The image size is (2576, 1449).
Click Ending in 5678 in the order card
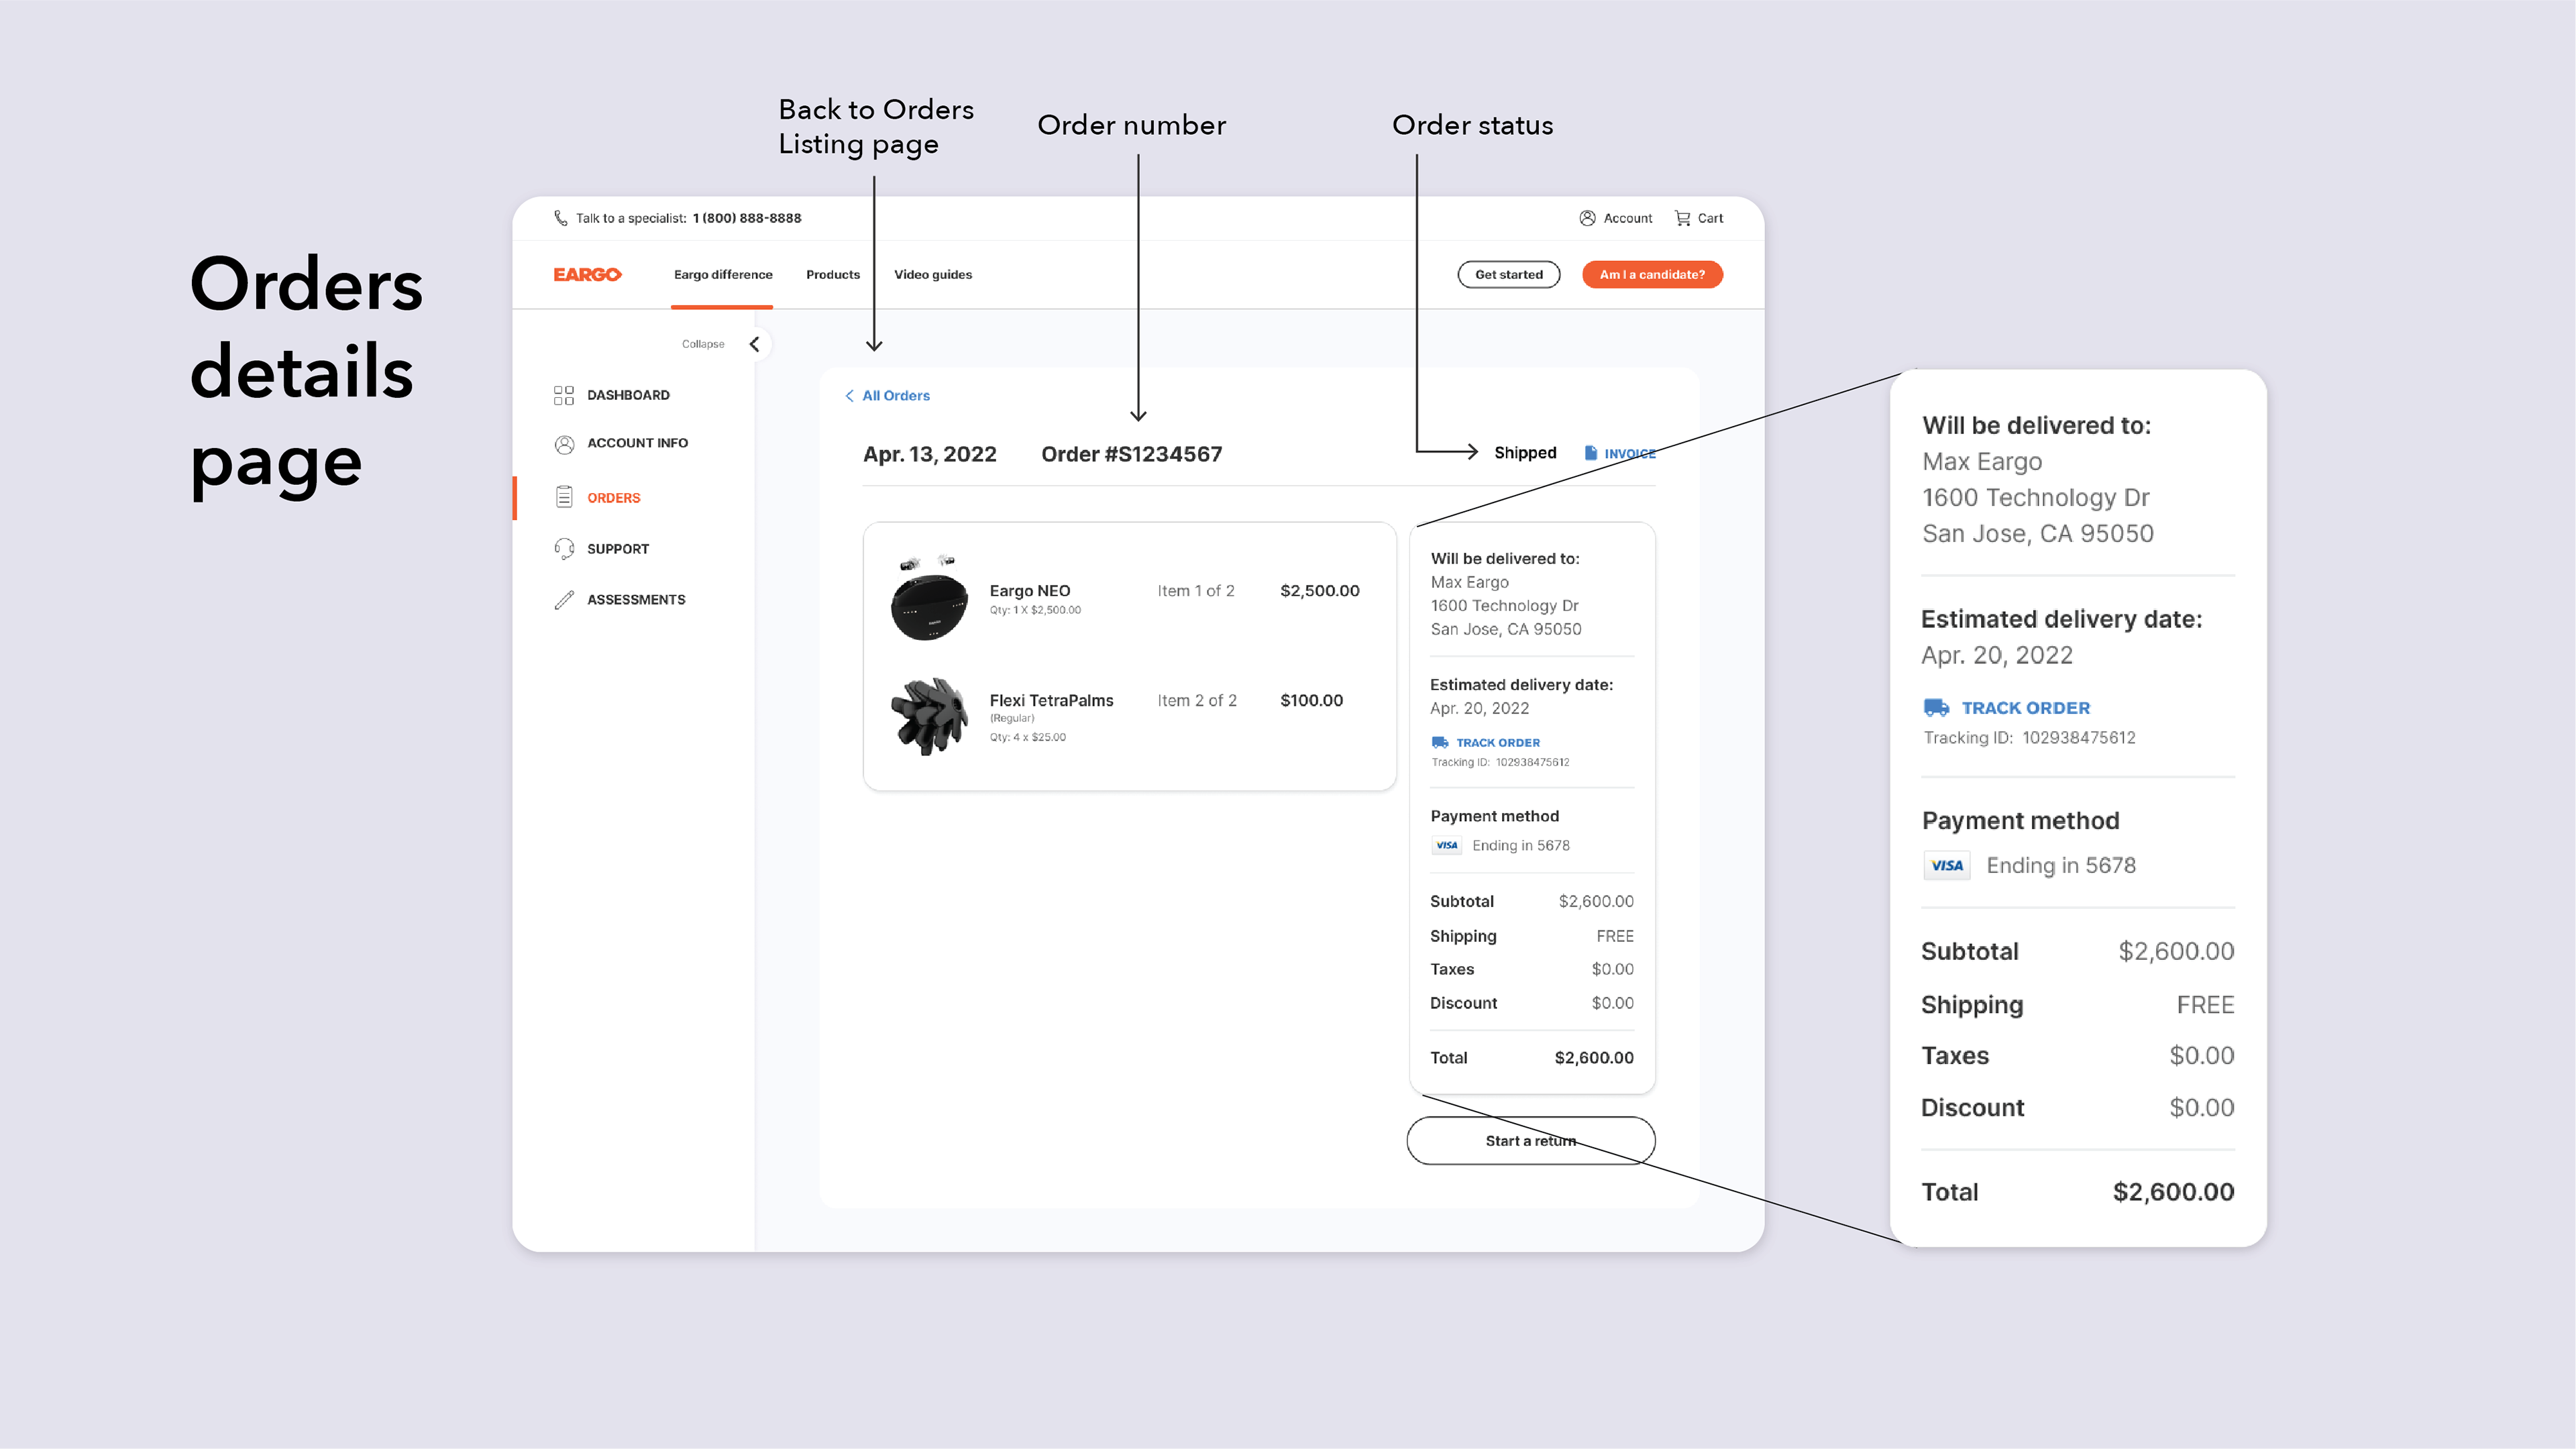[1521, 846]
